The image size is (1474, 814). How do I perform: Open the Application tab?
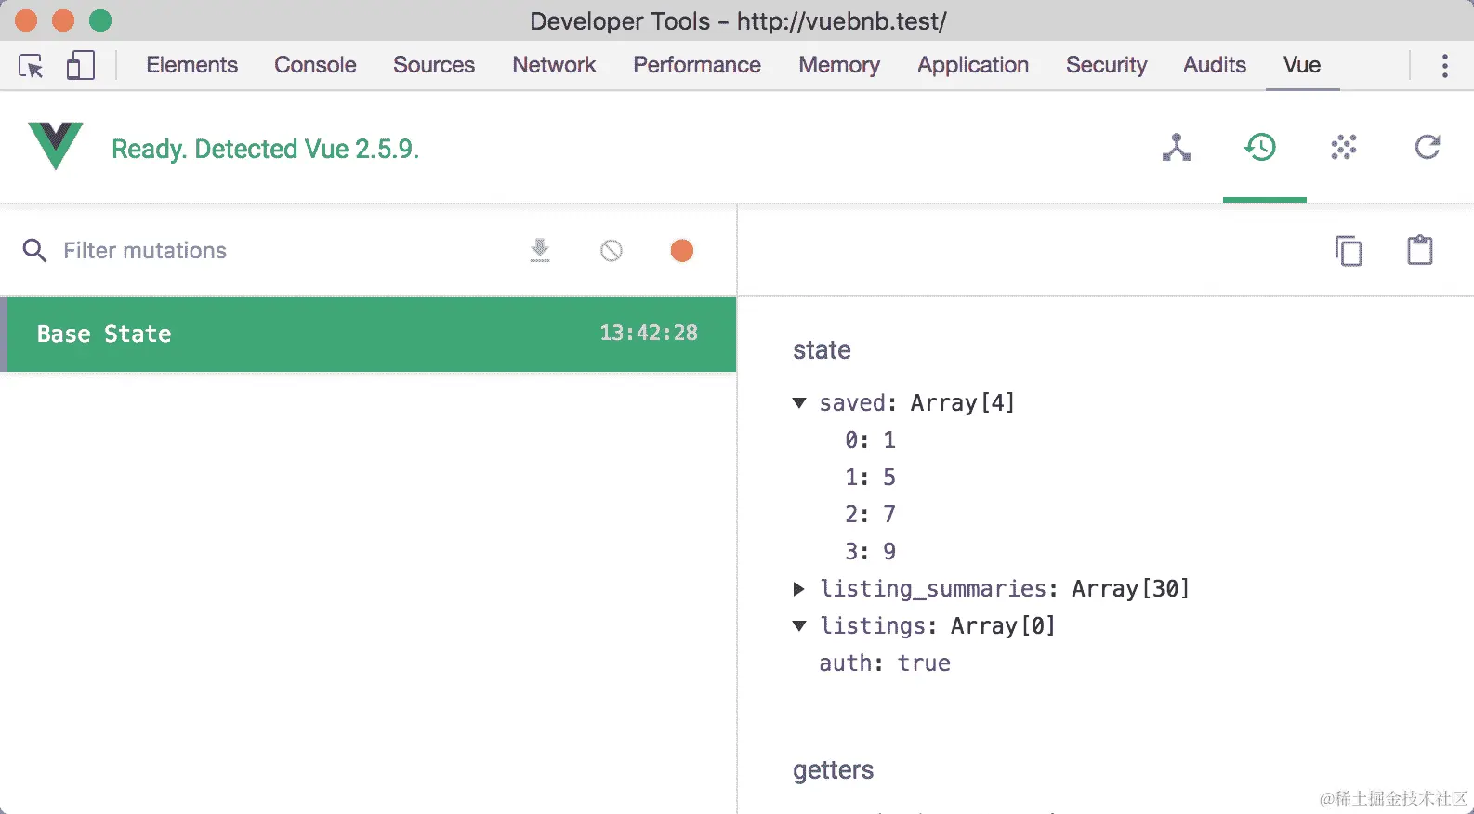tap(973, 65)
